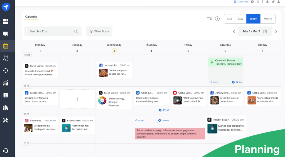Switch to List view
The image size is (285, 157).
point(229,19)
